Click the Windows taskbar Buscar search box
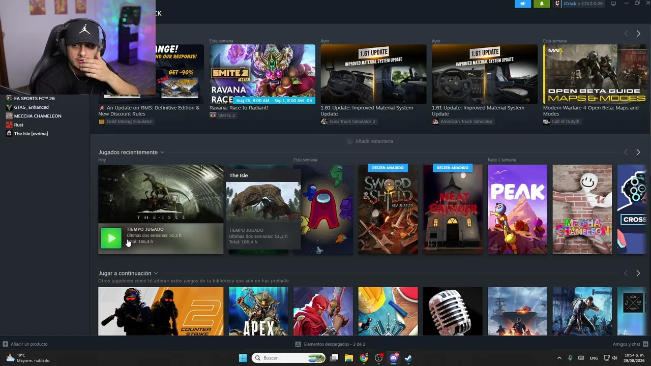651x366 pixels. pyautogui.click(x=289, y=358)
